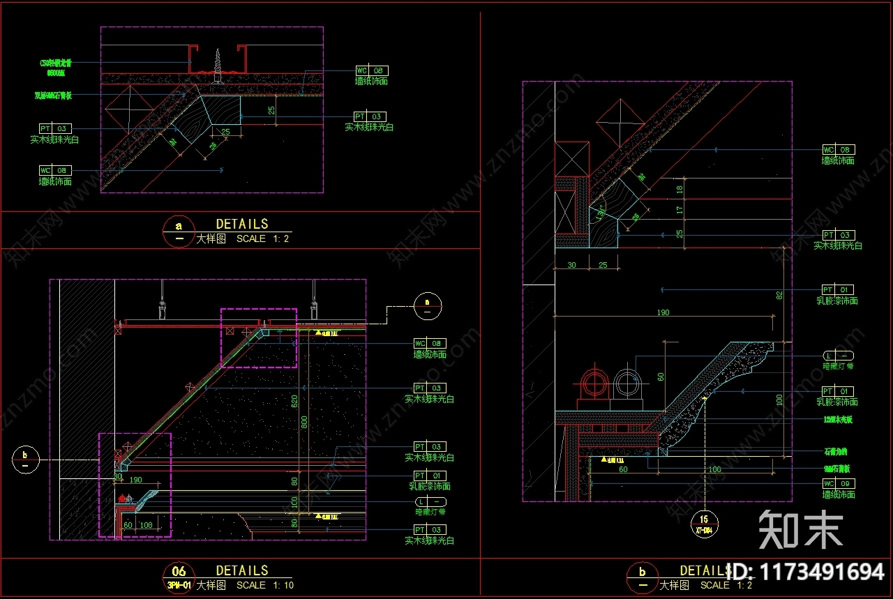Click the 620 dimension text in detail 06
Viewport: 893px width, 599px height.
[x=294, y=402]
